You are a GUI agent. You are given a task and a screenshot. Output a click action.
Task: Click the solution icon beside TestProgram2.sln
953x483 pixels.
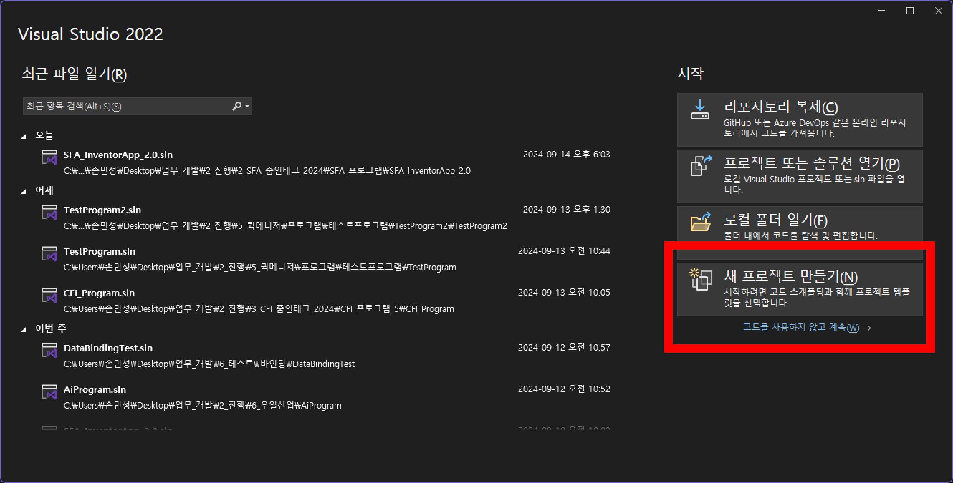(x=49, y=212)
